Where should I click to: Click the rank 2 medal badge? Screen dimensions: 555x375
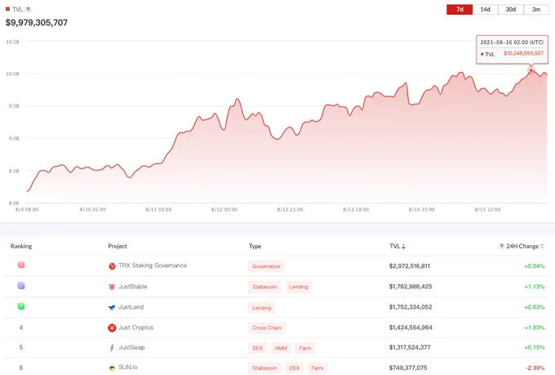[x=21, y=285]
